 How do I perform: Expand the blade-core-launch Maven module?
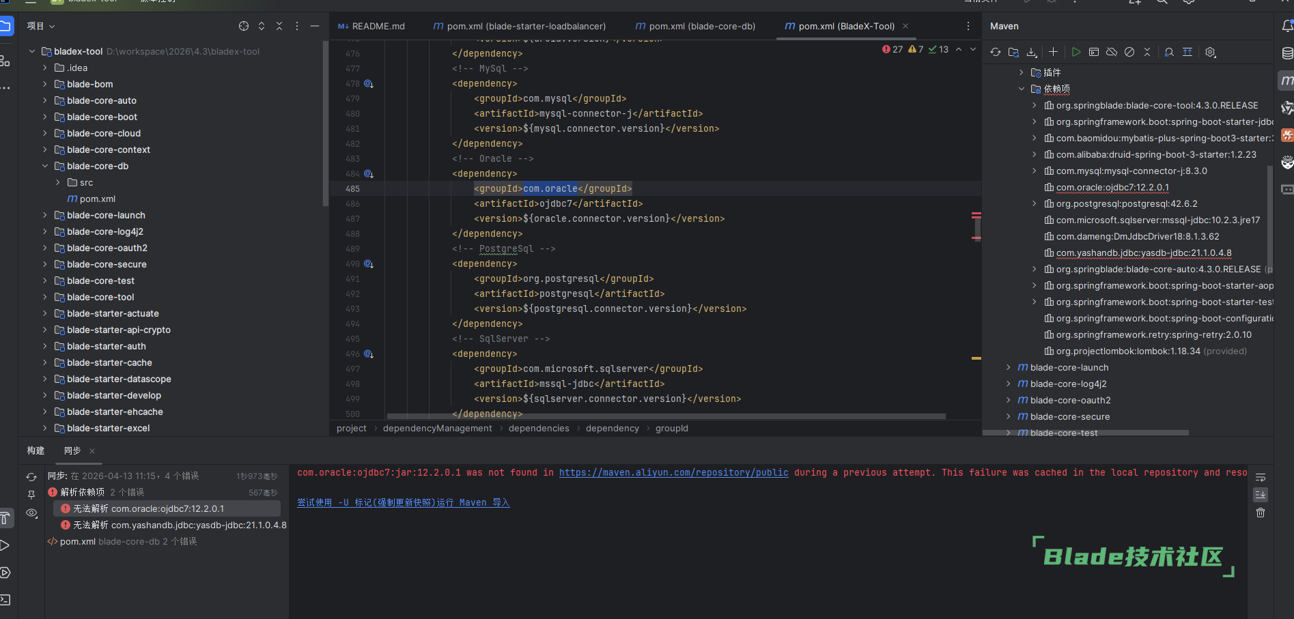tap(1009, 367)
